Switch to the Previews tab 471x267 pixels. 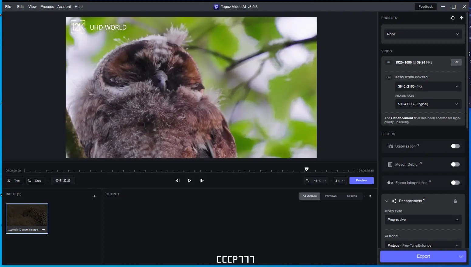331,196
